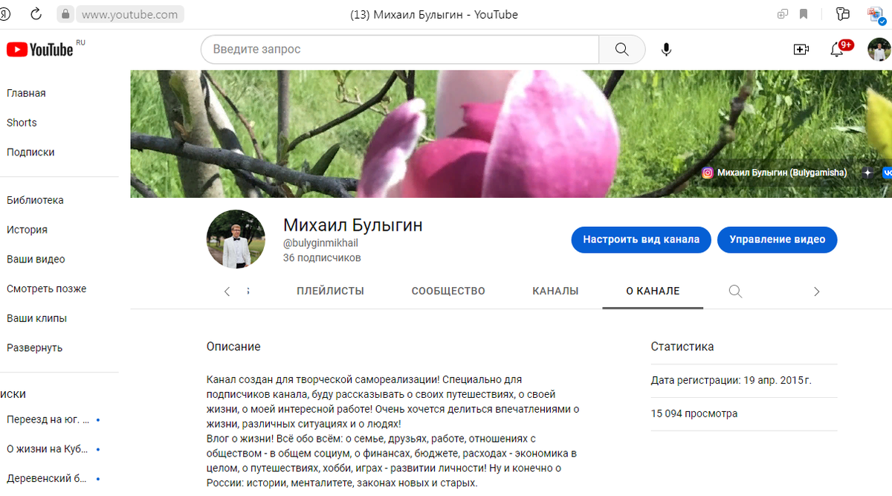Click the magnifier button next to the search bar
Viewport: 892px width, 496px height.
tap(621, 49)
